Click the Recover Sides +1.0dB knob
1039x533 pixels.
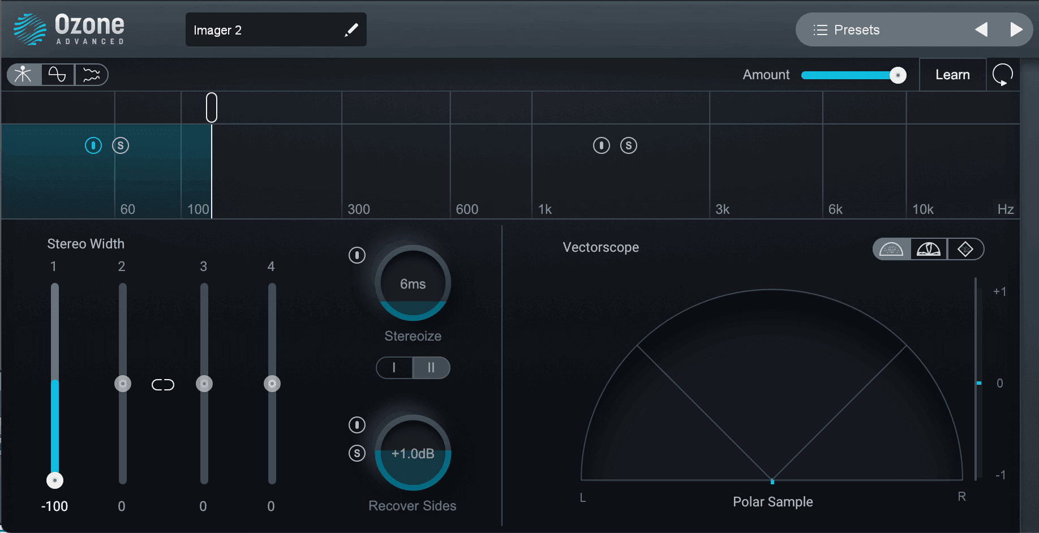pos(413,453)
